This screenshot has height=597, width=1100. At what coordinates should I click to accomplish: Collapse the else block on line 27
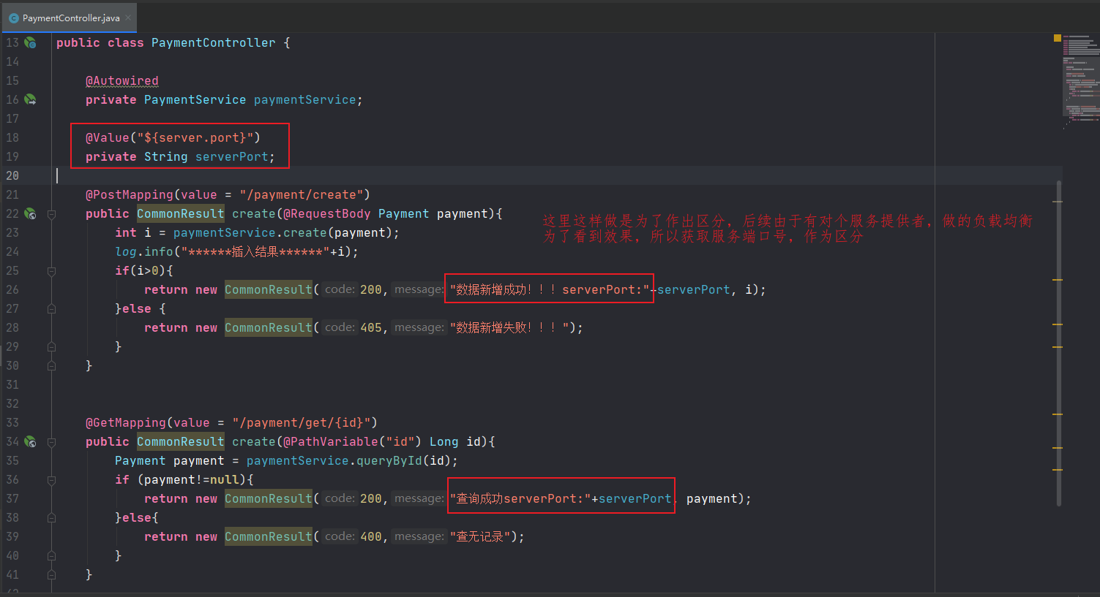(x=51, y=309)
